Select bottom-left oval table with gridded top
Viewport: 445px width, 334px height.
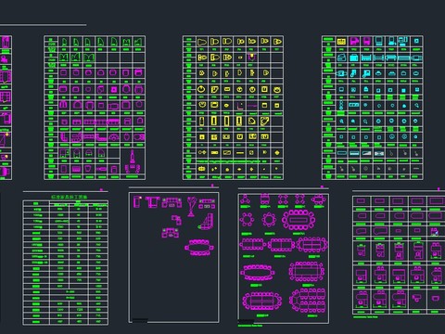tap(262, 301)
